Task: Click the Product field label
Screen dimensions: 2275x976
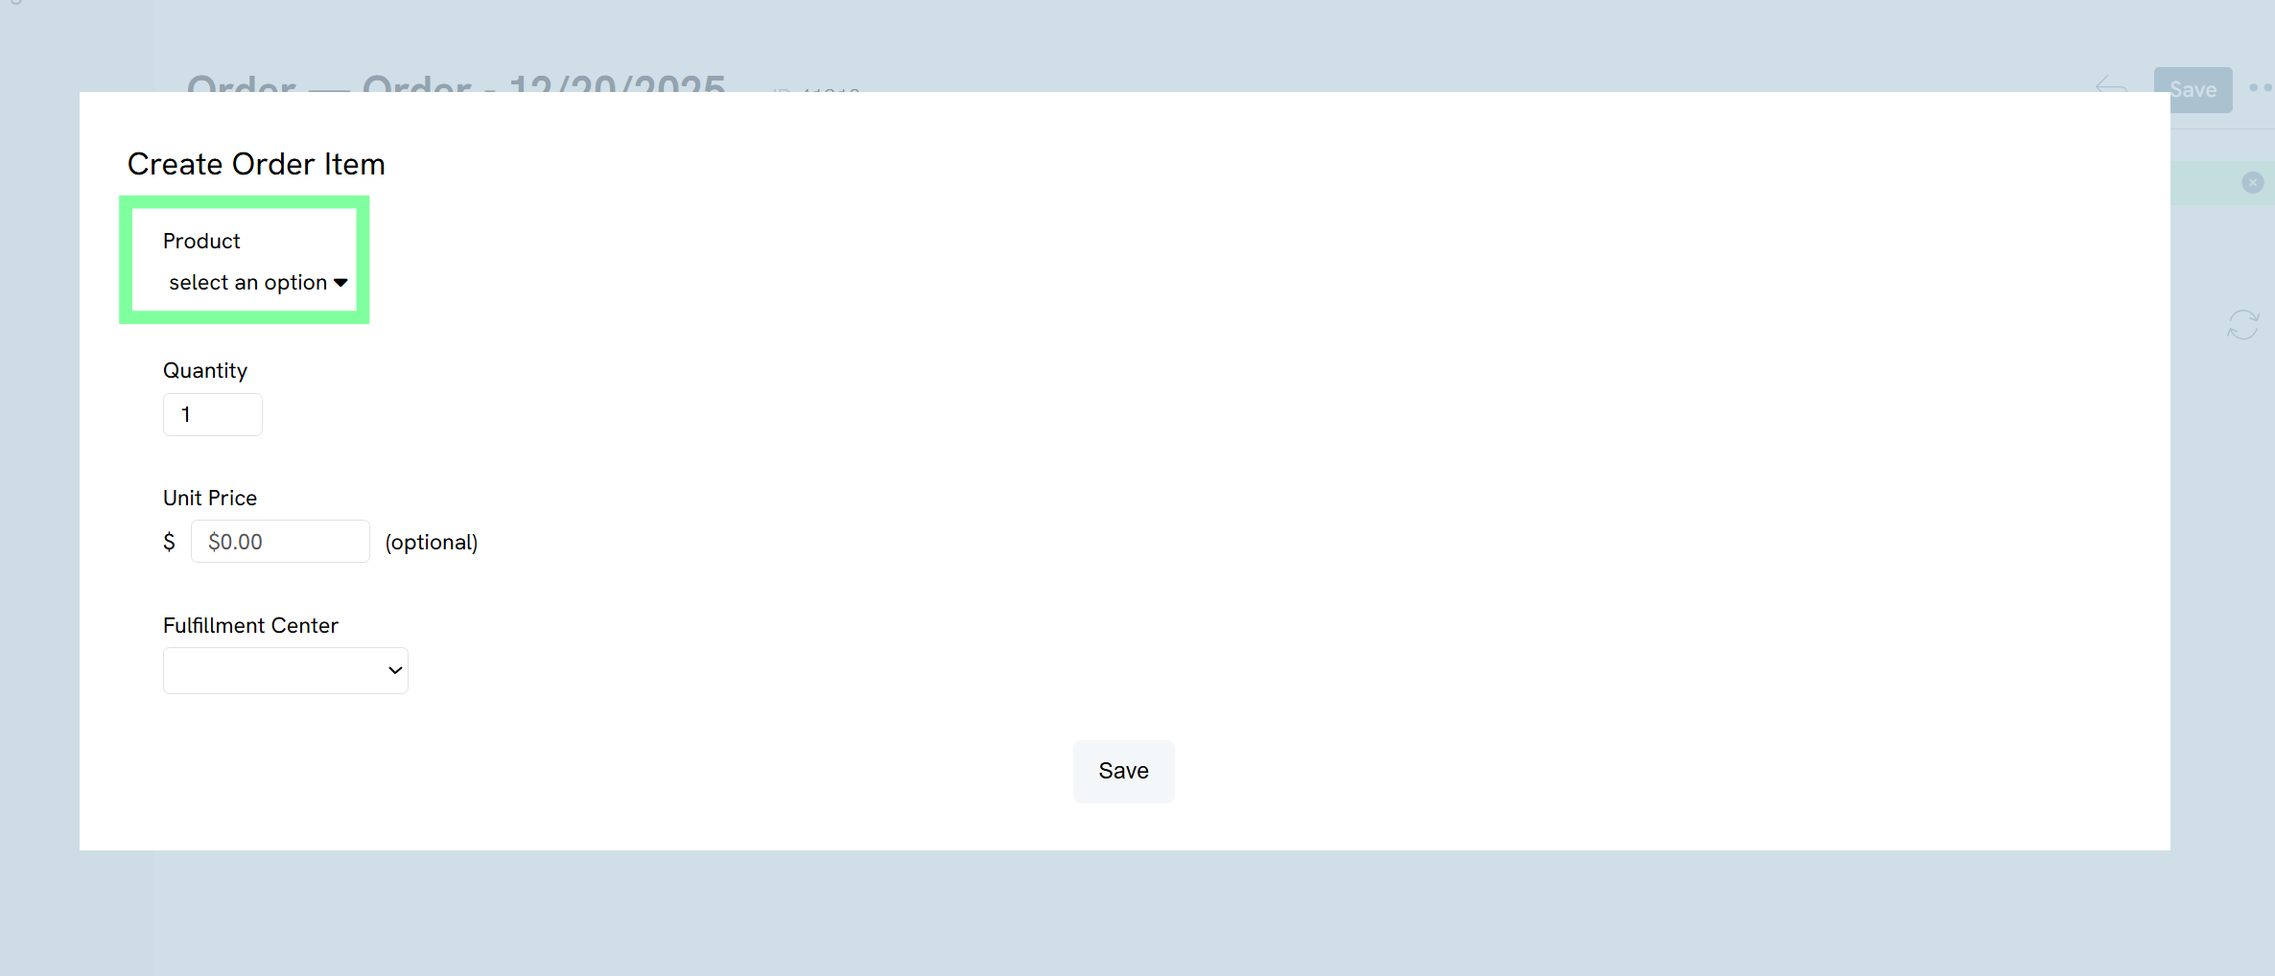Action: [201, 241]
